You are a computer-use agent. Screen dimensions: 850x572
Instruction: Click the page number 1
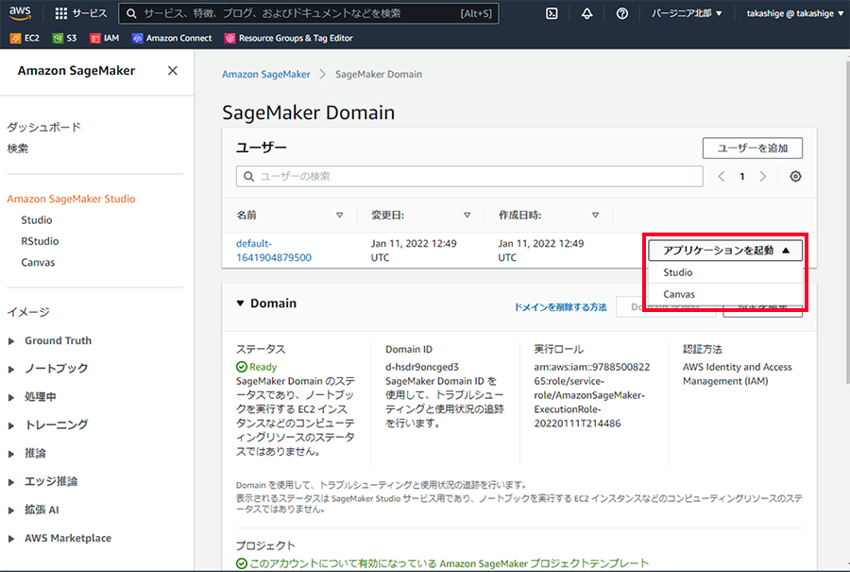pos(742,177)
